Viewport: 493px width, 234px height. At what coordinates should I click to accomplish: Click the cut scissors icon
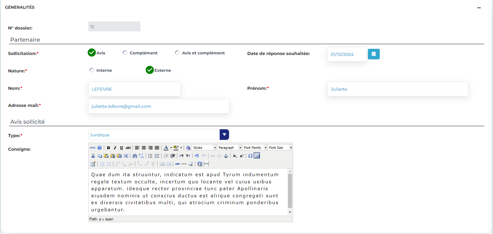[93, 156]
